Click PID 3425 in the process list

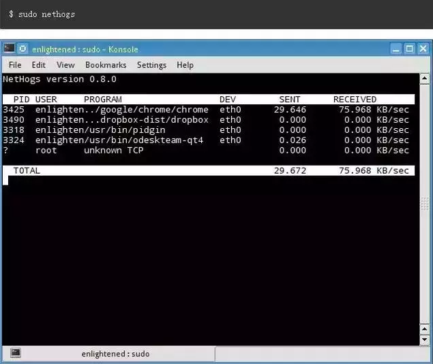(x=14, y=110)
